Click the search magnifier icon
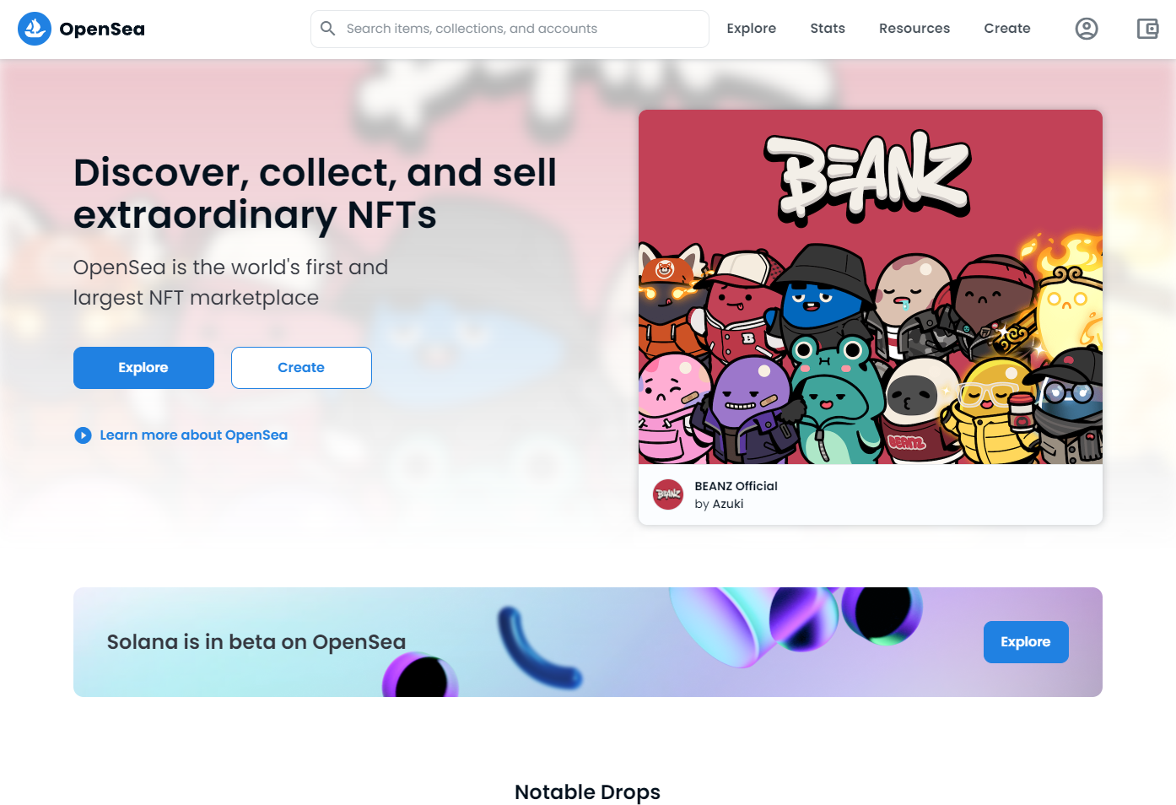This screenshot has height=805, width=1176. coord(328,29)
